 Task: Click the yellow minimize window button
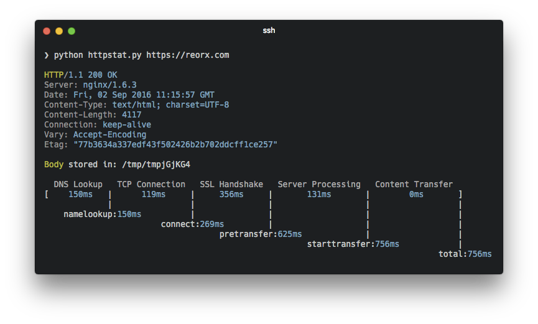[x=59, y=31]
